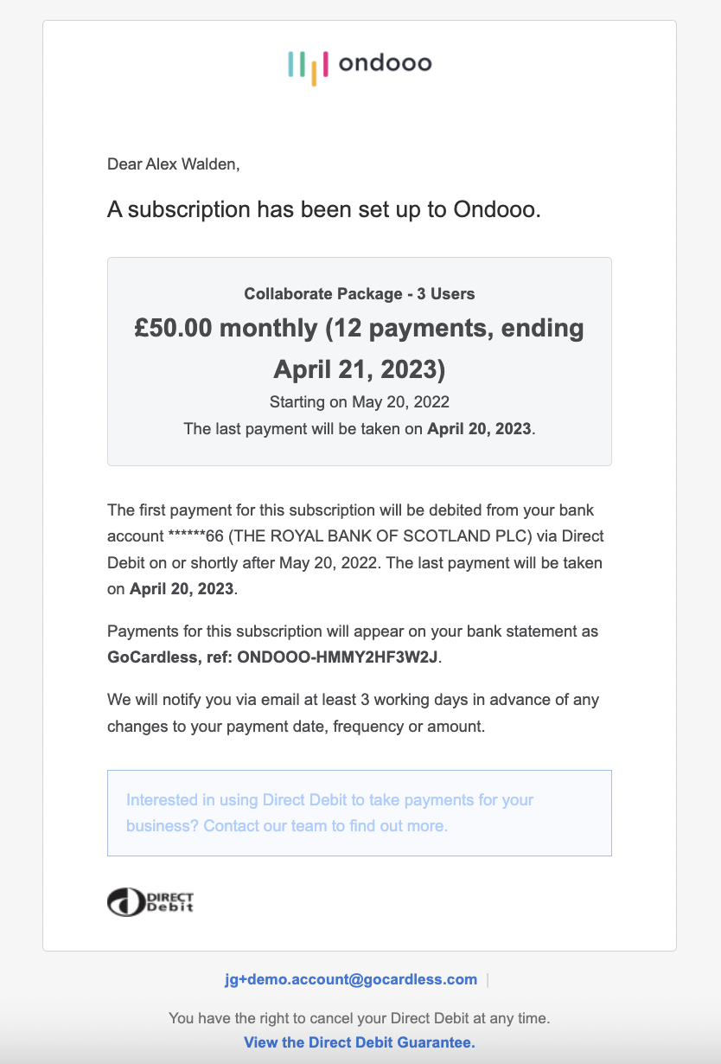This screenshot has width=721, height=1064.
Task: Click the Starting on May 20, 2022 line
Action: point(359,401)
